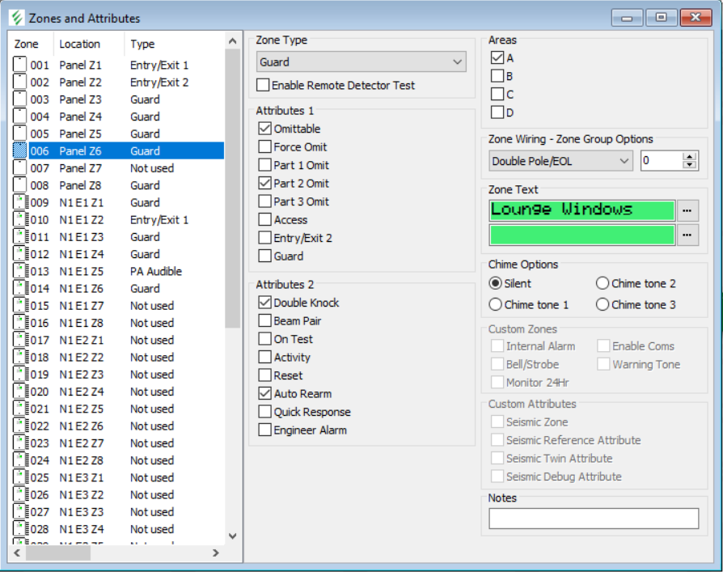Click the app logo in title bar

point(15,18)
